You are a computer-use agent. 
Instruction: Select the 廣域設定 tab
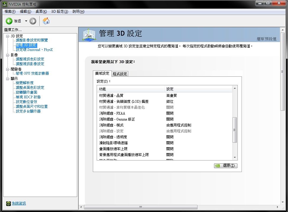pos(102,73)
